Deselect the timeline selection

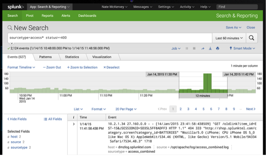[111, 67]
